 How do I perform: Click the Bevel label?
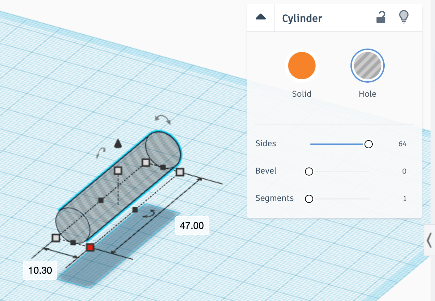tap(266, 171)
